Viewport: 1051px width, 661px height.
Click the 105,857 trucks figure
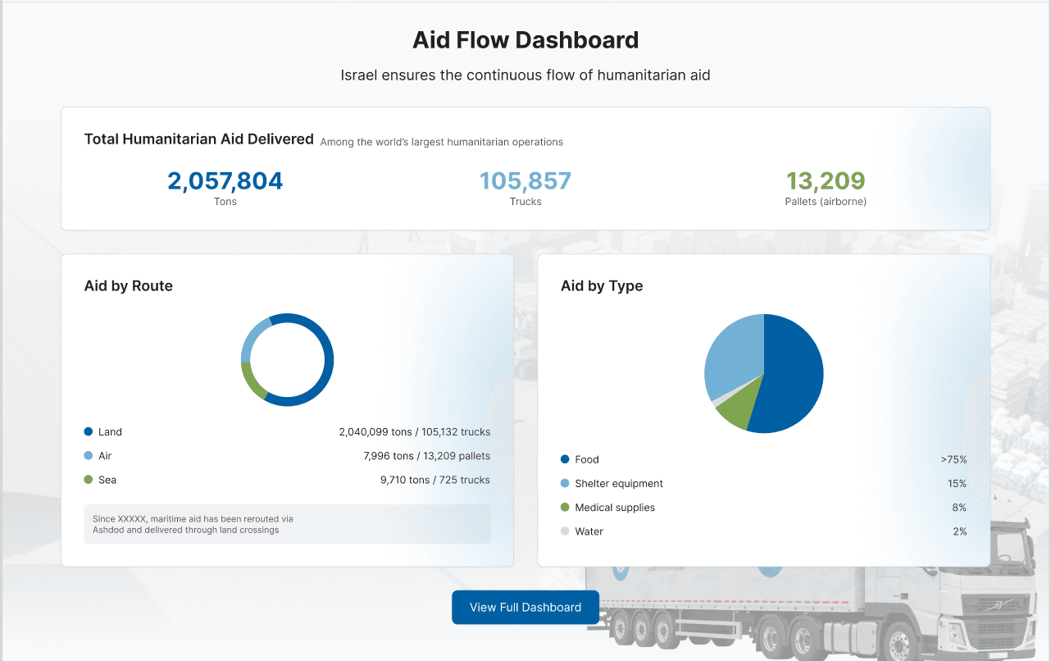tap(525, 180)
